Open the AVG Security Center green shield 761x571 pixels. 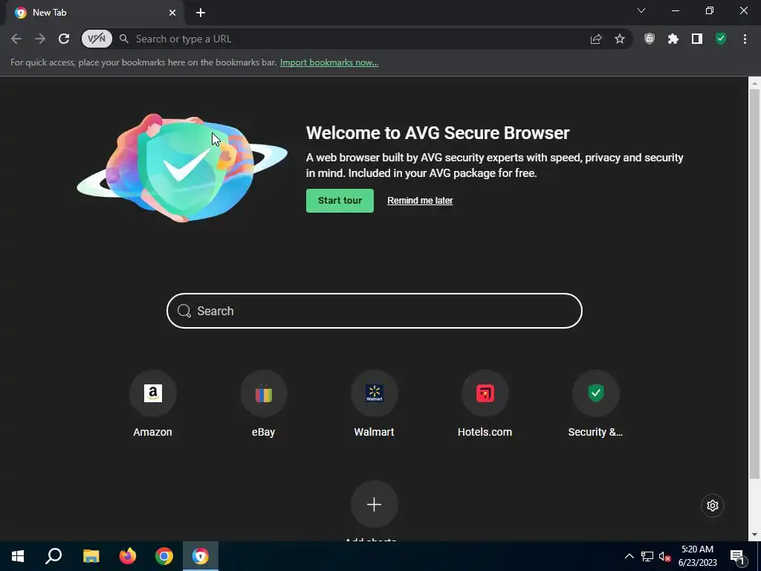pyautogui.click(x=721, y=39)
